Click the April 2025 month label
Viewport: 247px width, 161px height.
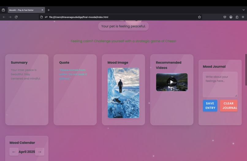click(27, 152)
